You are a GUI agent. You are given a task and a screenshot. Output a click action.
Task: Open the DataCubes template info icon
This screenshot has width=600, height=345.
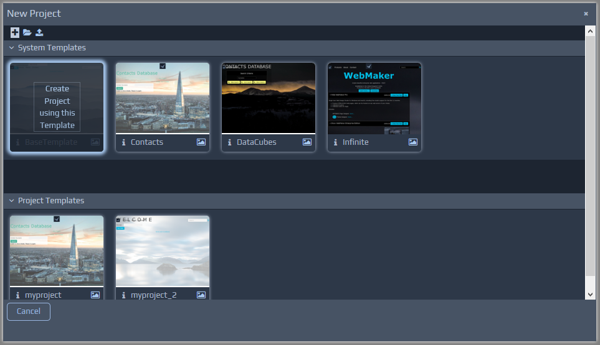pyautogui.click(x=230, y=142)
